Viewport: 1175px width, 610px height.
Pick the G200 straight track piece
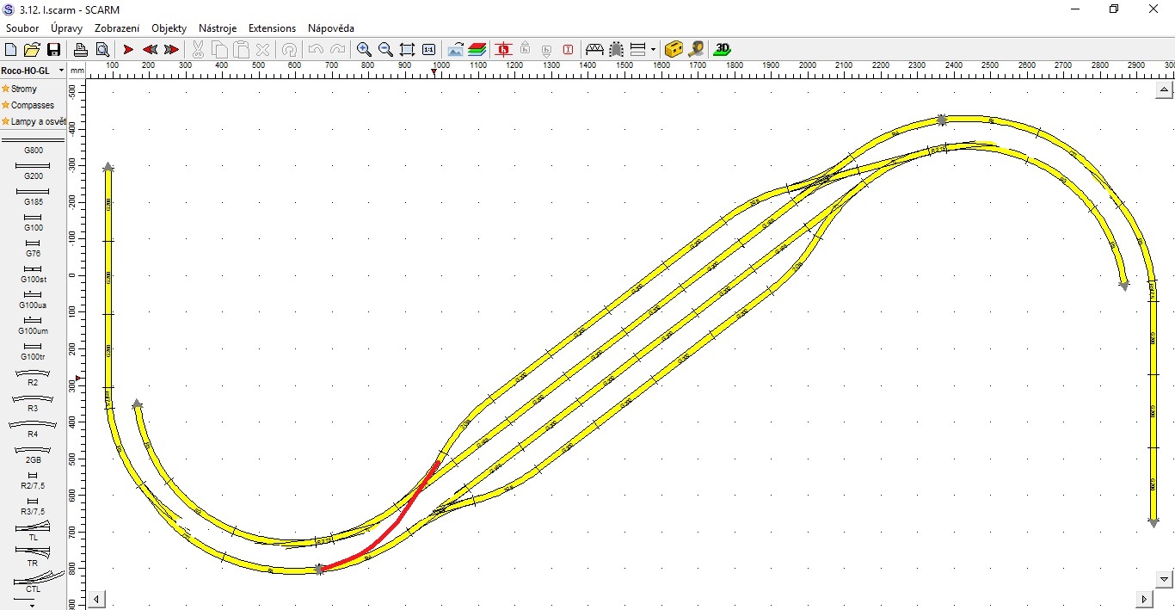[33, 170]
